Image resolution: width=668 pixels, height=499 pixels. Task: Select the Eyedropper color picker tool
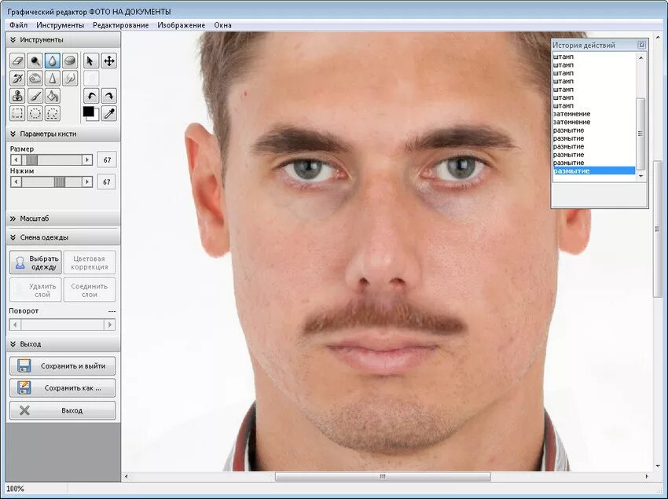coord(109,113)
